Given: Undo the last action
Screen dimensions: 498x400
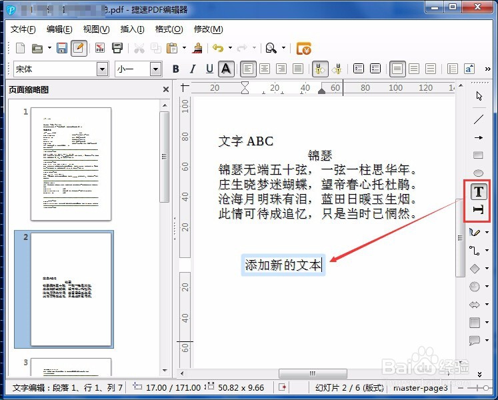Looking at the screenshot, I should pyautogui.click(x=218, y=48).
